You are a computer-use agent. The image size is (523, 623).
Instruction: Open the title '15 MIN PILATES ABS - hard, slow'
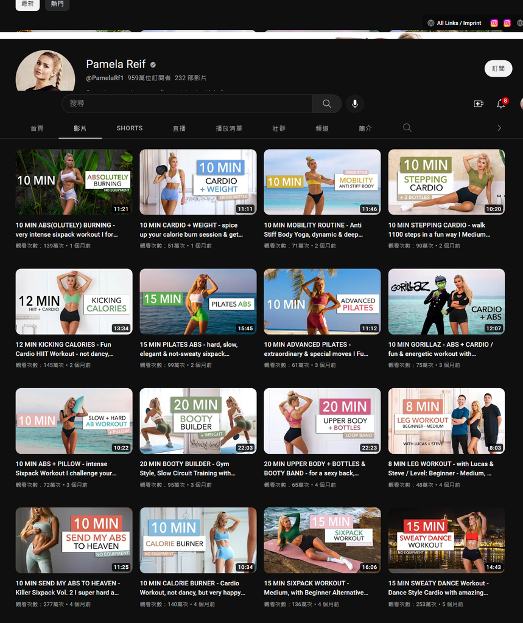click(x=189, y=349)
